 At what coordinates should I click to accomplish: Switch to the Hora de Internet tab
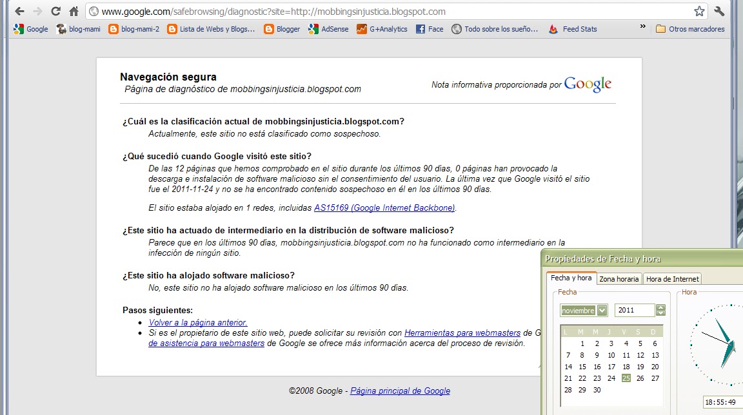point(673,279)
